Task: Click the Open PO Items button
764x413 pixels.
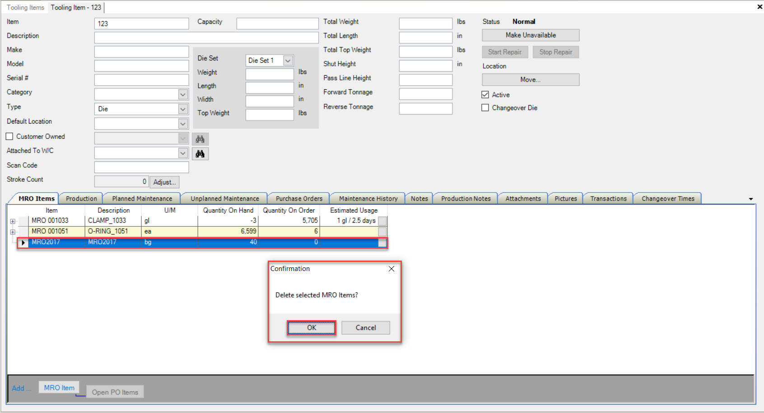Action: click(x=115, y=392)
